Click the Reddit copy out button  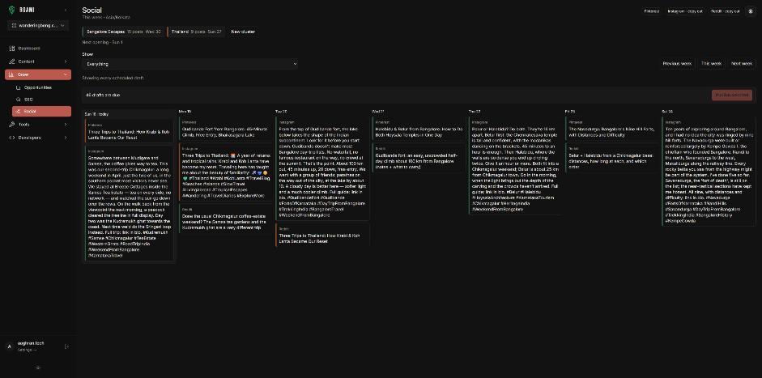[725, 11]
